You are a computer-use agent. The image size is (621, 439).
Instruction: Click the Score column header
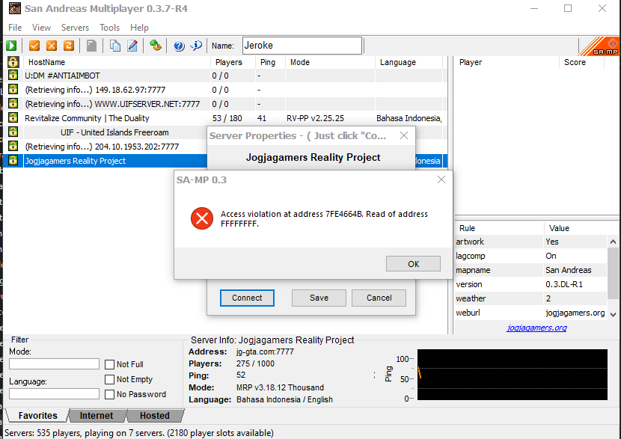tap(581, 62)
